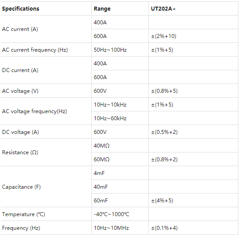Select the 50Hz~100Hz range cell
This screenshot has height=236, width=241.
pyautogui.click(x=110, y=50)
